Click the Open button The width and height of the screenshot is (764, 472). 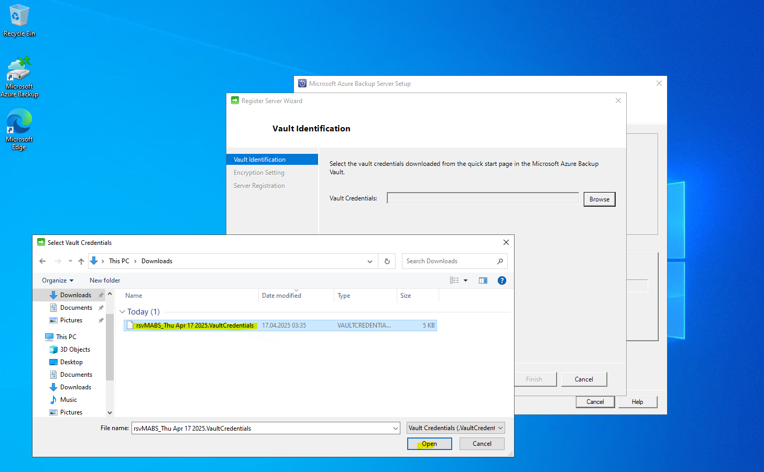pos(430,444)
